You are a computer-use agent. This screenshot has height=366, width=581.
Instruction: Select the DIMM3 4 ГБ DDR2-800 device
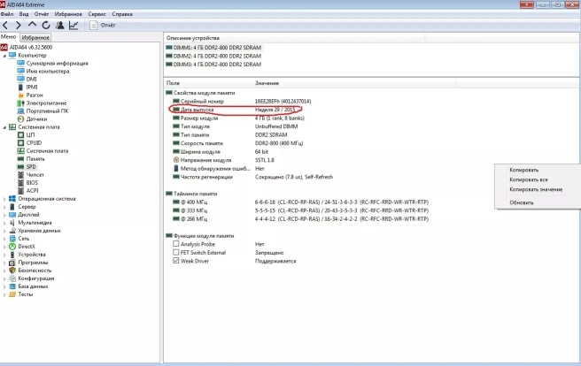coord(213,65)
